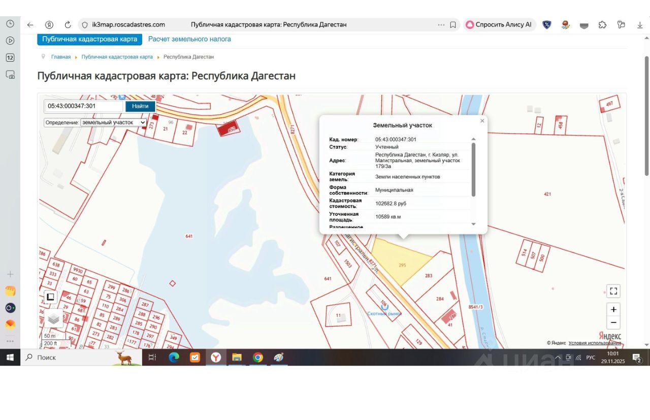Open Google Chrome from the taskbar
Viewport: 650px width, 420px height.
click(258, 358)
